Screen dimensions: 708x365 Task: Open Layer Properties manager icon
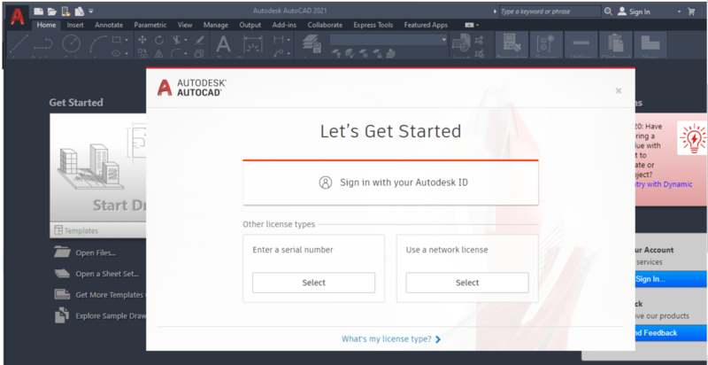312,44
